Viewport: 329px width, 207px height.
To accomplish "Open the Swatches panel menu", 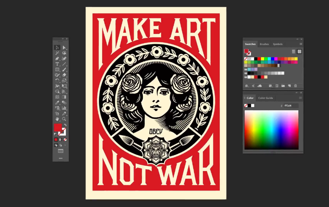I will (x=301, y=44).
